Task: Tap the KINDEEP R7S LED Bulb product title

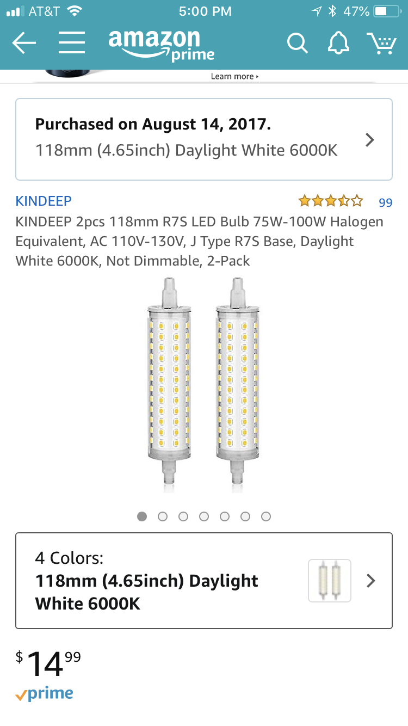Action: point(199,241)
